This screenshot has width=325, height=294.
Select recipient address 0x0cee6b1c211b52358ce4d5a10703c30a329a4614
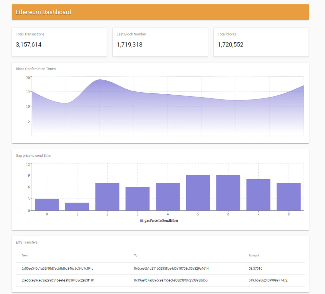point(171,269)
